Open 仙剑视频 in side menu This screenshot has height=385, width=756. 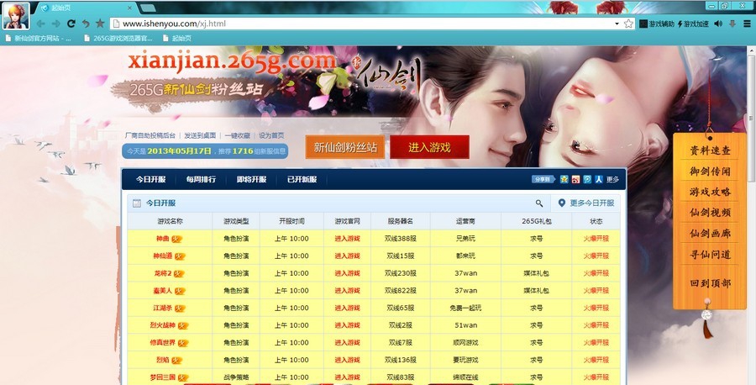710,213
